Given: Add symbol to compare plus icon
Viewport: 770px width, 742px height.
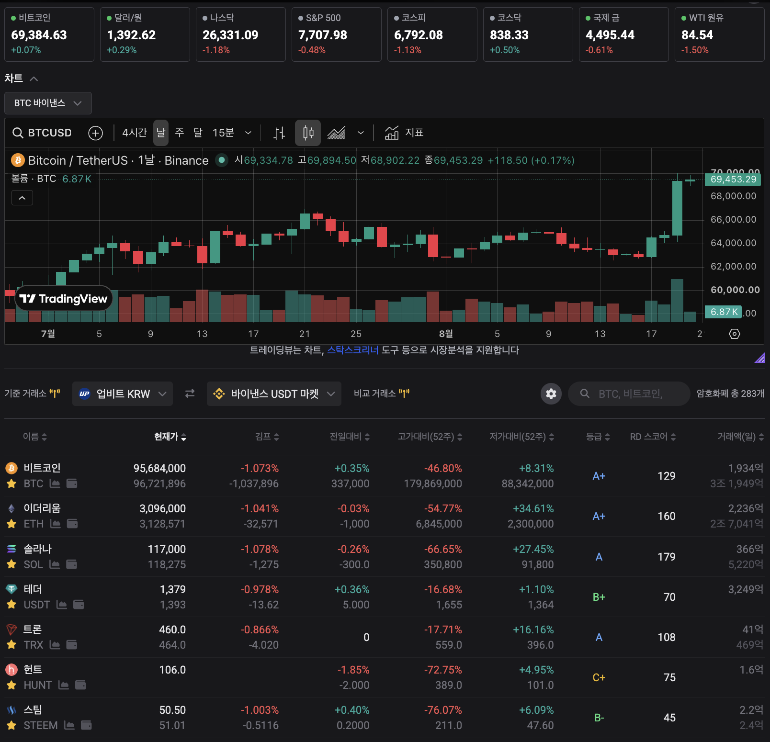Looking at the screenshot, I should tap(96, 133).
